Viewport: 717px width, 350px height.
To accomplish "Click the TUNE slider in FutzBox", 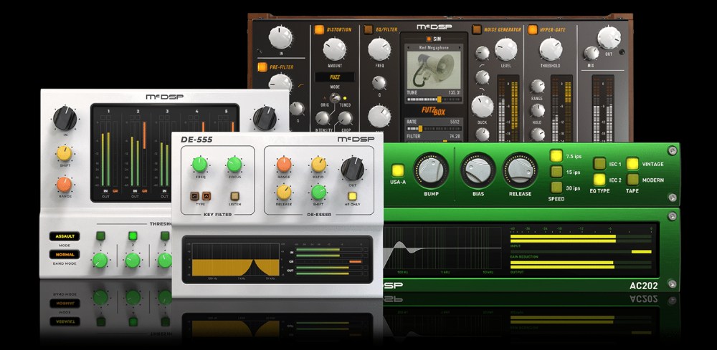I will point(435,99).
